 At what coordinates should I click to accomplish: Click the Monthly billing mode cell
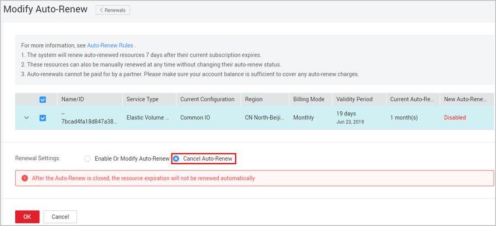[x=303, y=118]
